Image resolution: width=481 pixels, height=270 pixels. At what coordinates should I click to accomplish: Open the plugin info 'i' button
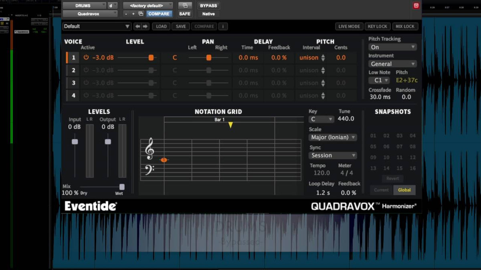(223, 26)
